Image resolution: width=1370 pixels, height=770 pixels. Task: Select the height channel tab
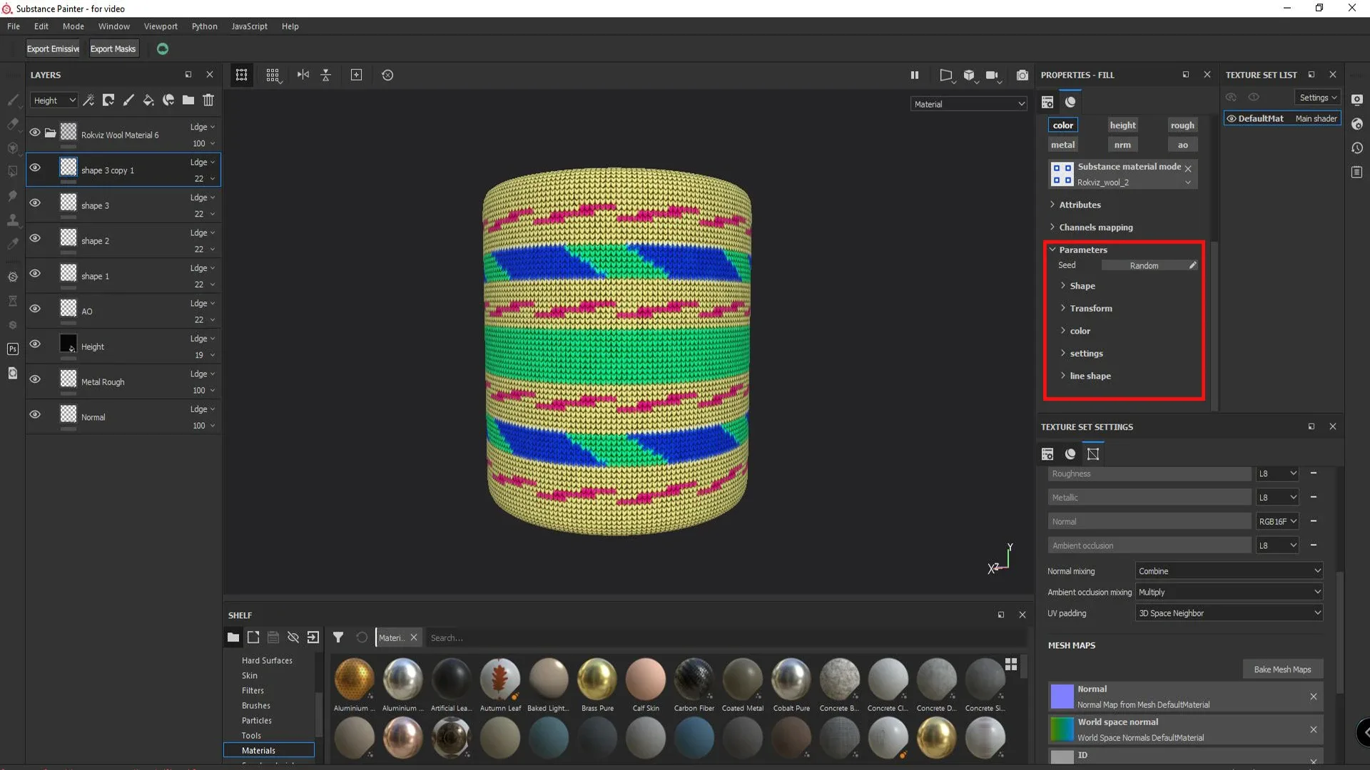(1122, 124)
